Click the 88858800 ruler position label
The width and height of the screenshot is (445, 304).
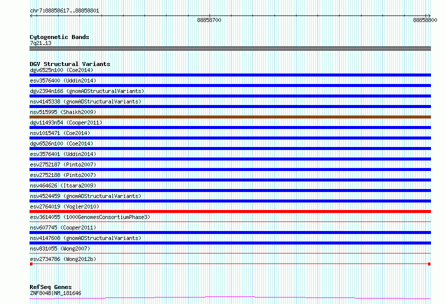pos(425,20)
